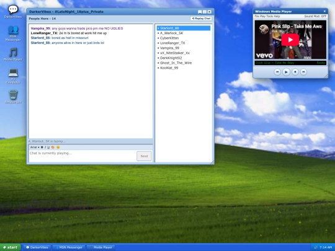
Task: Click the vevo logo on the video
Action: pos(264,56)
